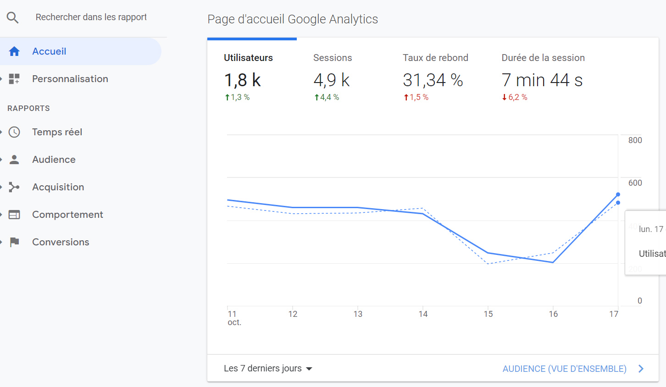Expand the Comportement section arrow
Screen dimensions: 666x387
(x=1, y=215)
